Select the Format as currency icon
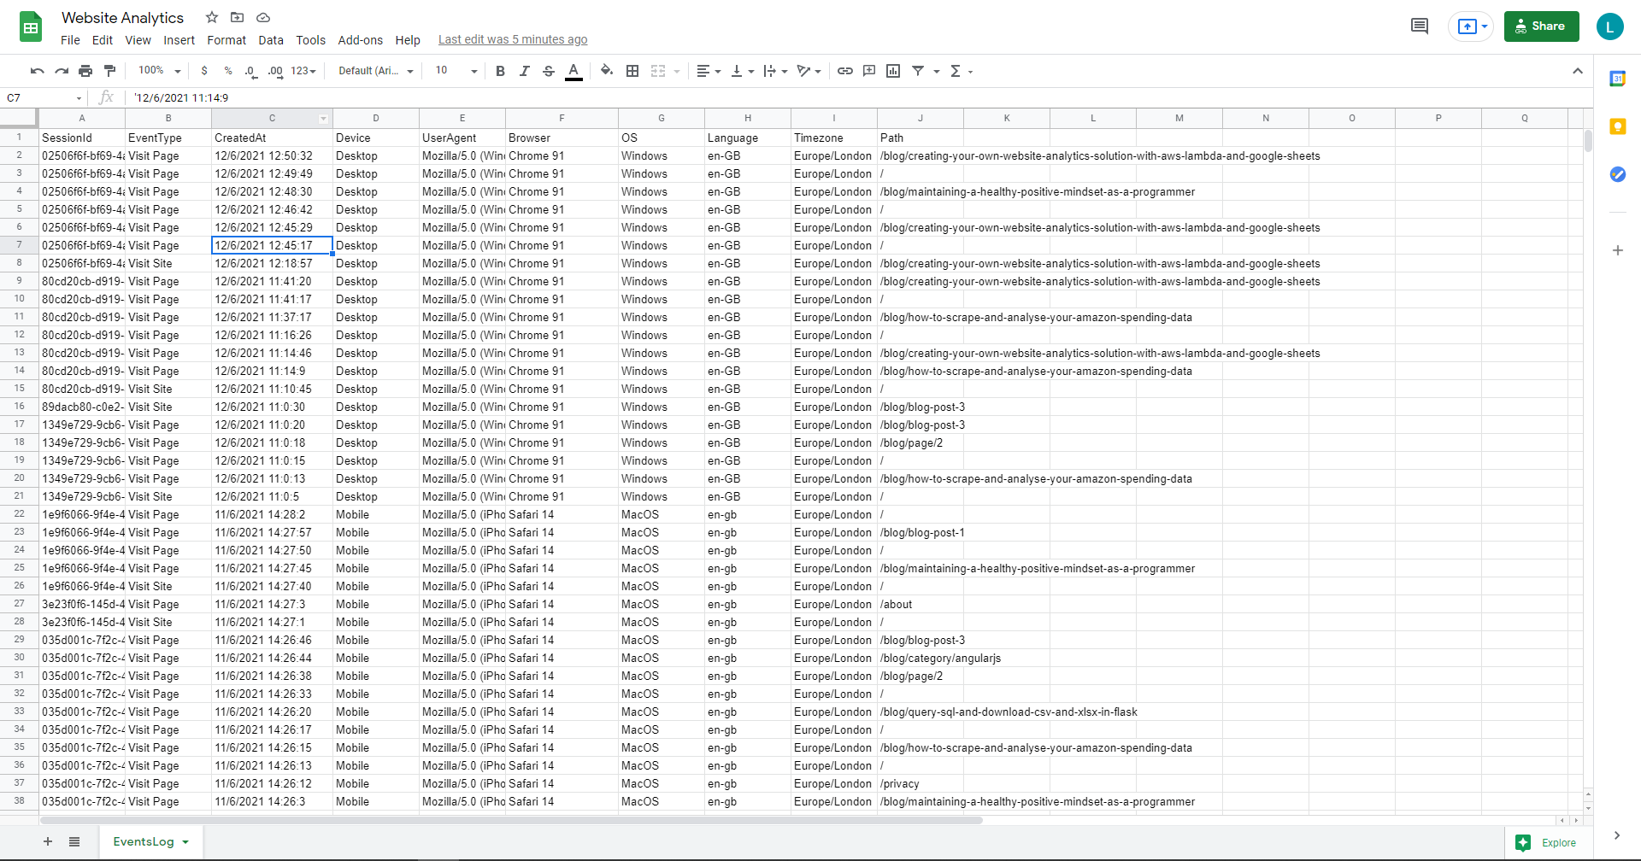 pos(203,71)
